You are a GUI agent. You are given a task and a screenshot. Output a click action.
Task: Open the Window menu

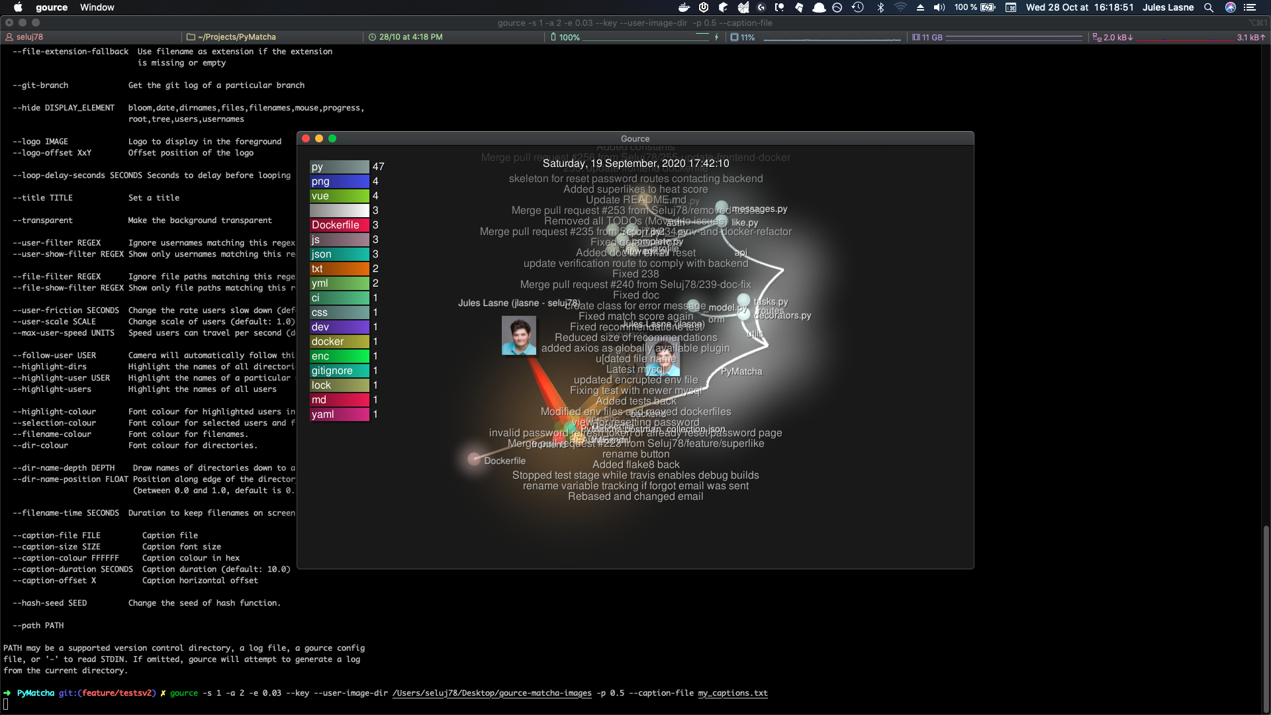coord(97,7)
